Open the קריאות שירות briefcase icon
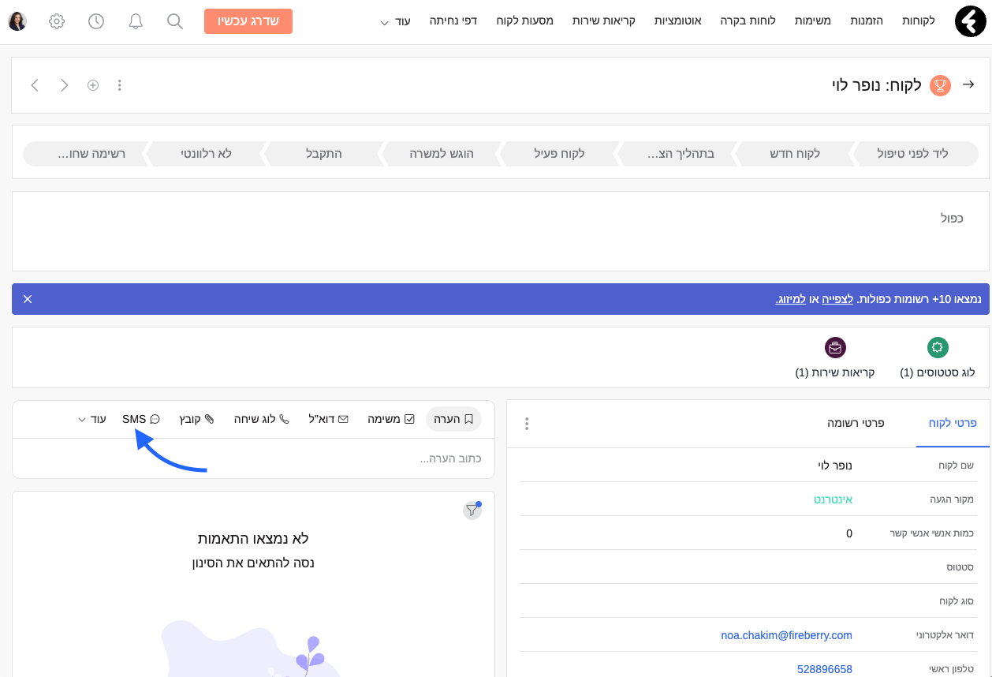The image size is (992, 677). click(835, 347)
